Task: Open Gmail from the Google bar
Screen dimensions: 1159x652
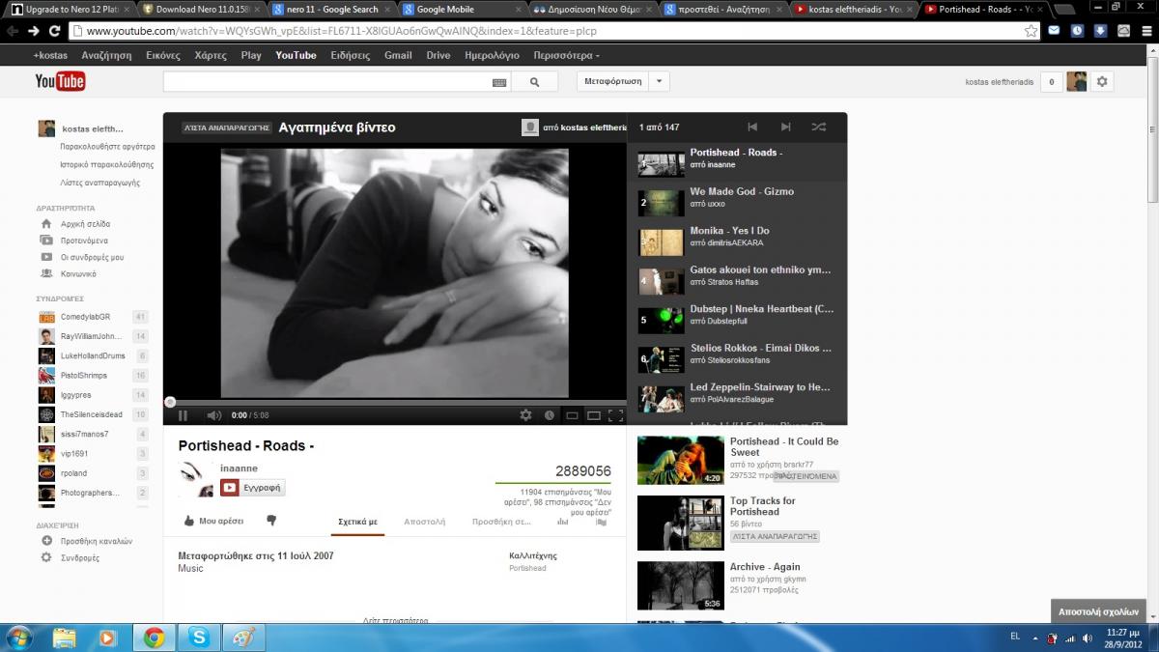Action: pos(398,55)
